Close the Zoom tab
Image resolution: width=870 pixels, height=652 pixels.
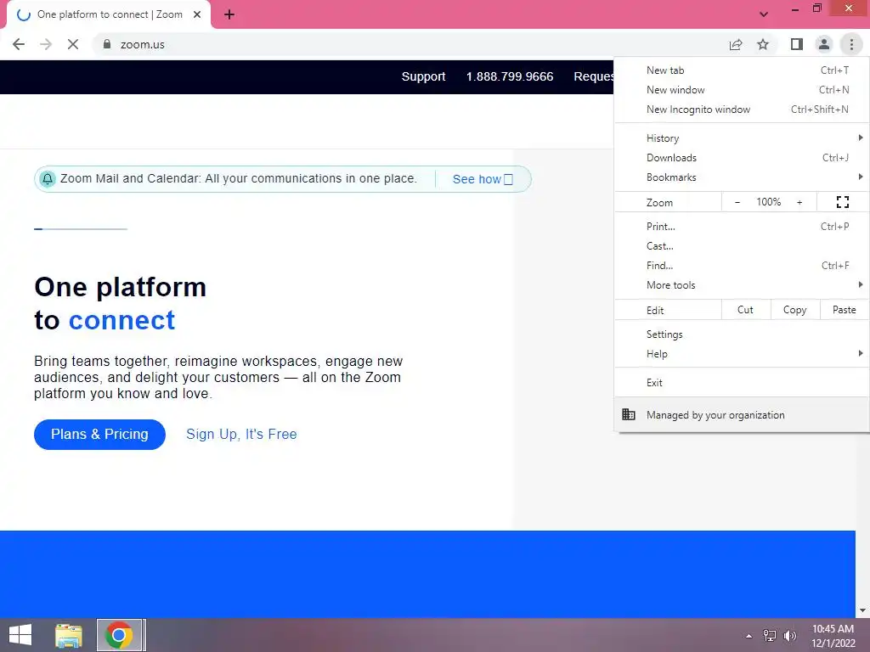point(197,14)
